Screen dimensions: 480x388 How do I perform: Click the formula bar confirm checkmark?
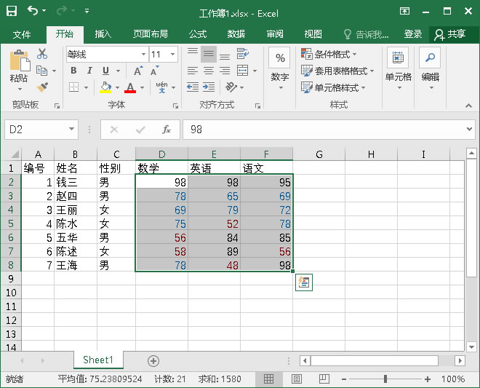[x=140, y=130]
